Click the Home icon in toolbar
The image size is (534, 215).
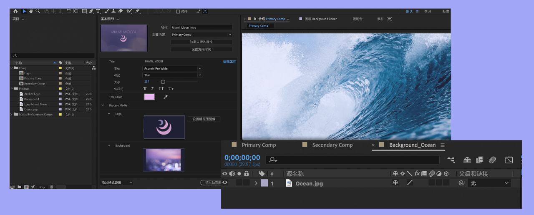(x=15, y=11)
